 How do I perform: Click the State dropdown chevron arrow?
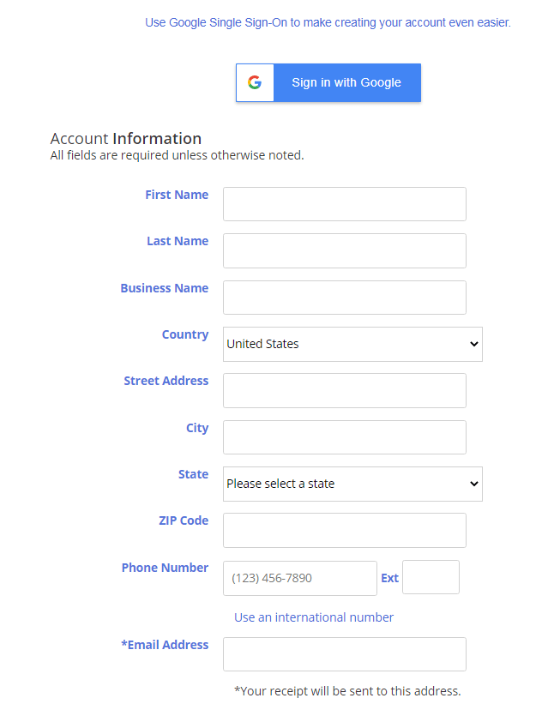click(473, 484)
